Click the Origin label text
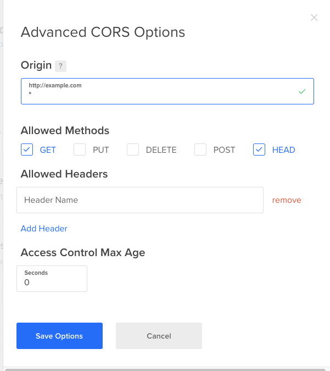330x371 pixels. pyautogui.click(x=36, y=65)
